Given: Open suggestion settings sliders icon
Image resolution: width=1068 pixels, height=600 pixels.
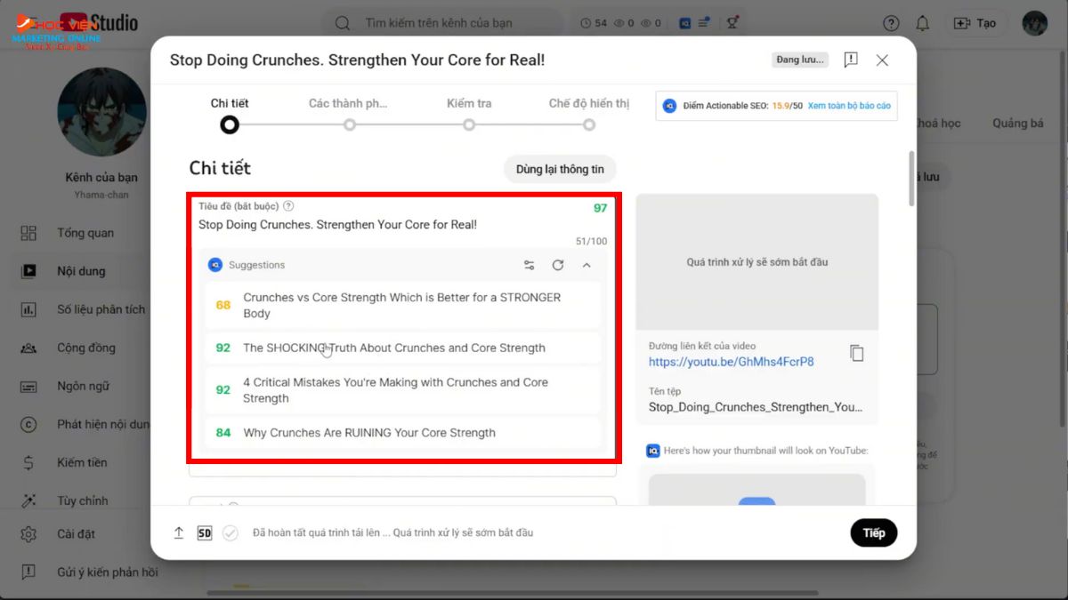Looking at the screenshot, I should tap(529, 265).
